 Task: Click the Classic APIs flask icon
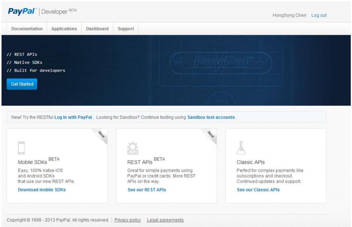[x=241, y=148]
